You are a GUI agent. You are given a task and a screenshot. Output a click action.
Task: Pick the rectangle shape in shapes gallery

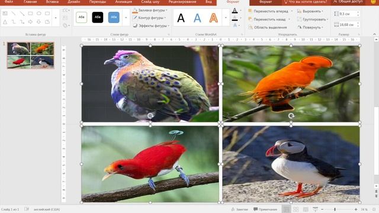point(30,13)
